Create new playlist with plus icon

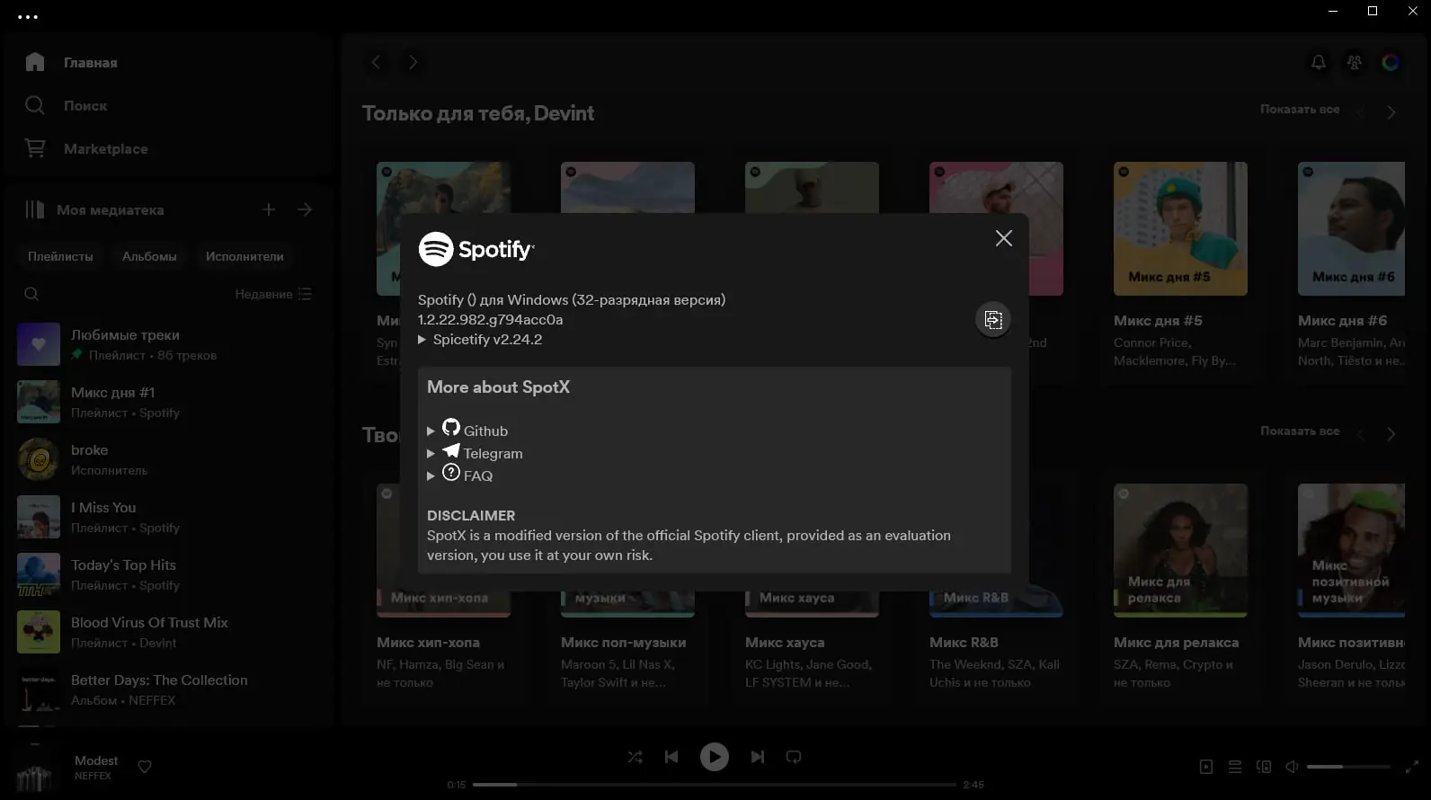(x=269, y=209)
